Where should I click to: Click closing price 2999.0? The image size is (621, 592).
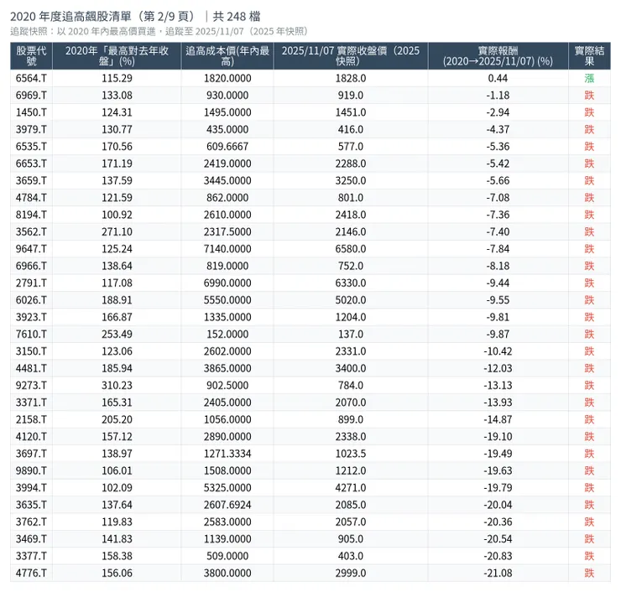tap(351, 573)
